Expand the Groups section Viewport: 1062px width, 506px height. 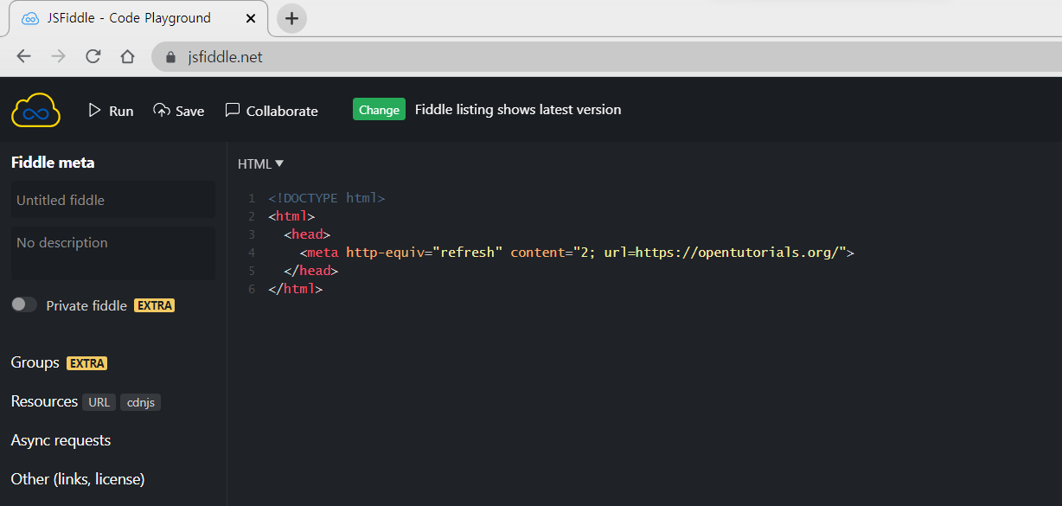[x=35, y=362]
